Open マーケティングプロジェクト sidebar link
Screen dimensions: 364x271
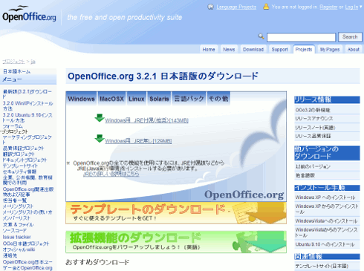[x=27, y=140]
